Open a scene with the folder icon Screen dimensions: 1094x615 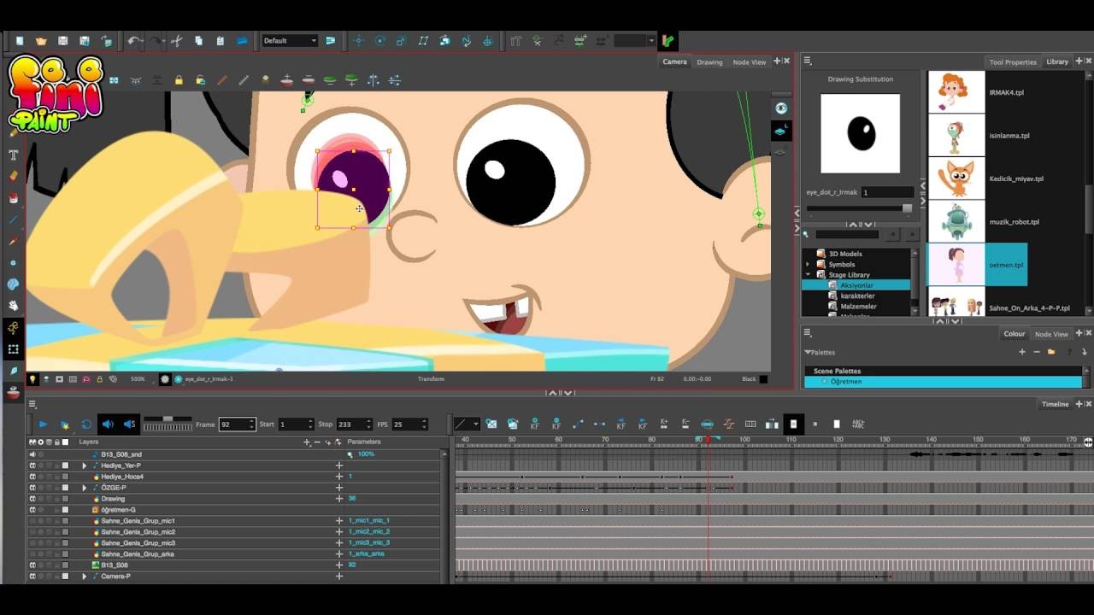coord(41,40)
